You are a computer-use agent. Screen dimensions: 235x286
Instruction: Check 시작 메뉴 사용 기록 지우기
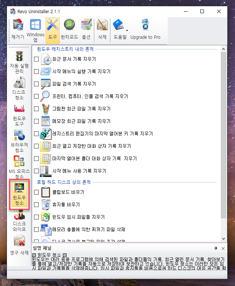(37, 171)
